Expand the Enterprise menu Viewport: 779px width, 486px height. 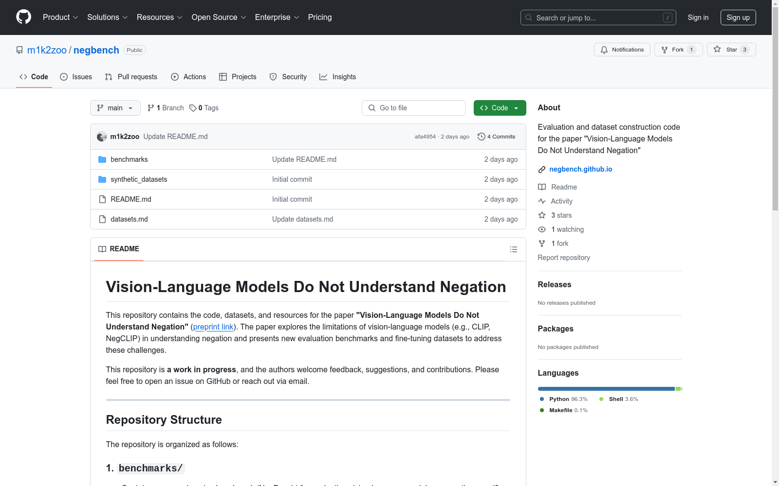tap(277, 17)
